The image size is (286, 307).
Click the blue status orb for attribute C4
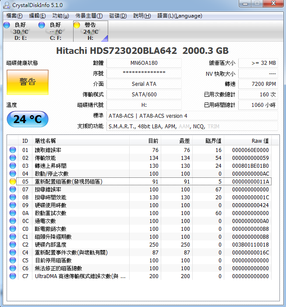click(13, 252)
